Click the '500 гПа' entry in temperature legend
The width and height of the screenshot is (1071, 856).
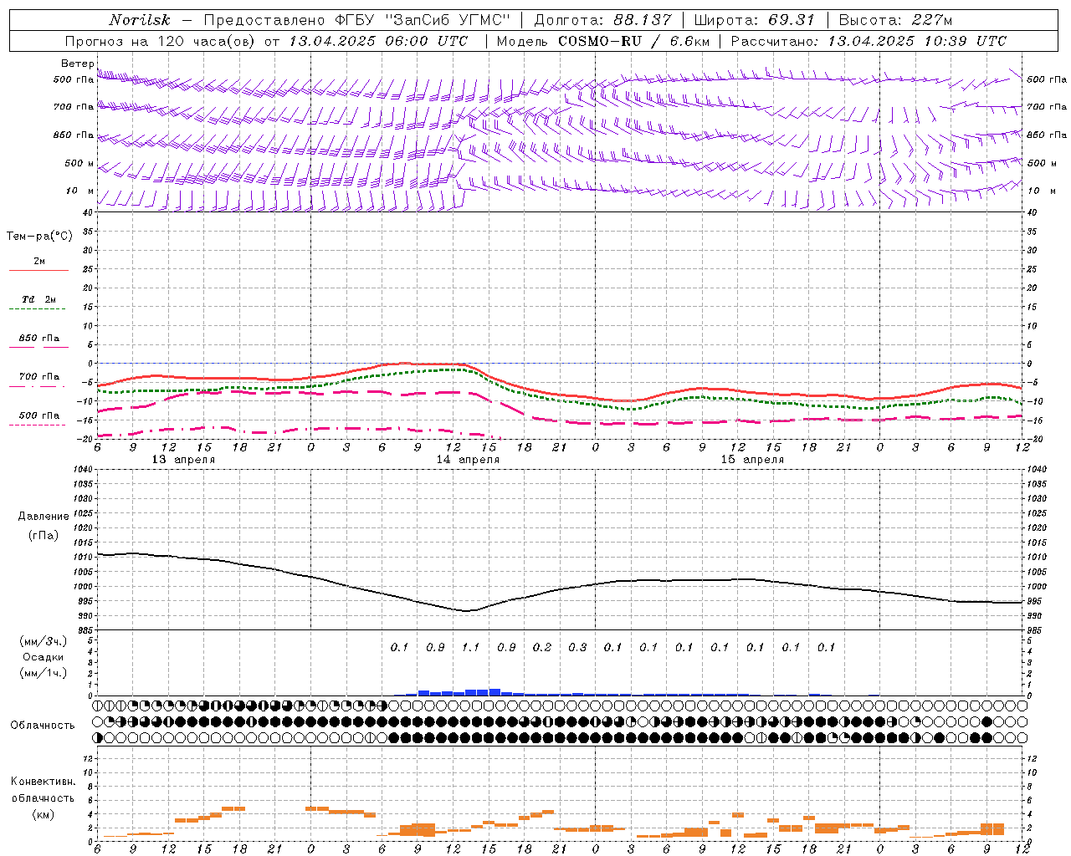tap(39, 415)
